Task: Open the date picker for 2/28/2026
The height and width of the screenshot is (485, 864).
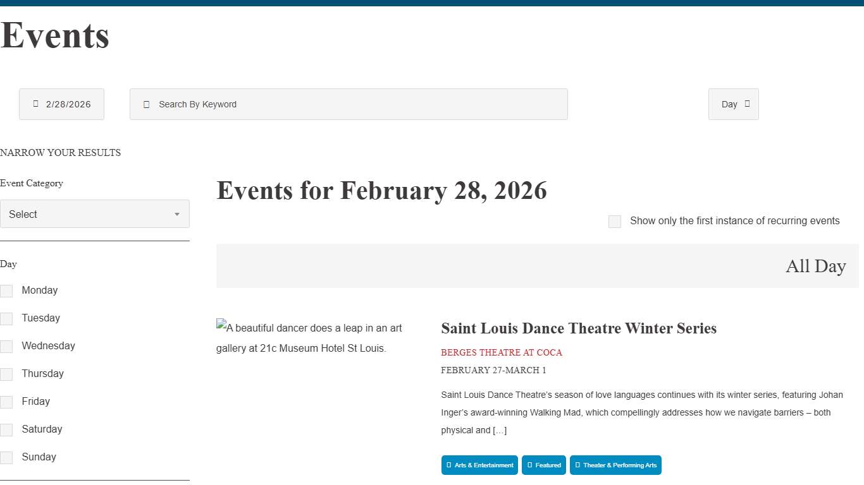Action: (61, 104)
